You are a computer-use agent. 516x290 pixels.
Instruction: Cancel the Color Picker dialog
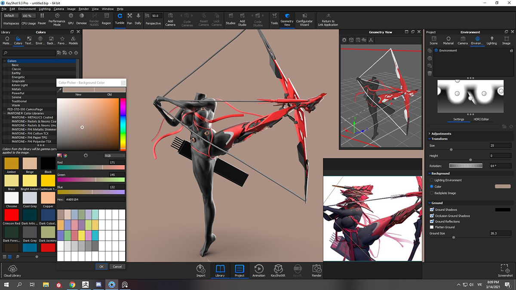(x=117, y=266)
